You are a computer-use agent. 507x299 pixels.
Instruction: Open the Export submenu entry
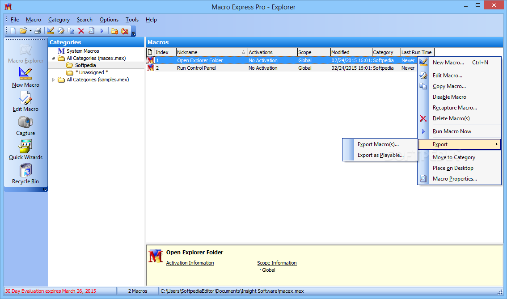pyautogui.click(x=460, y=144)
